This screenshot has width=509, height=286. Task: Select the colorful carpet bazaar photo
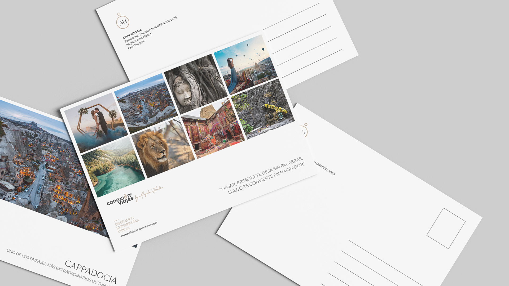point(213,129)
